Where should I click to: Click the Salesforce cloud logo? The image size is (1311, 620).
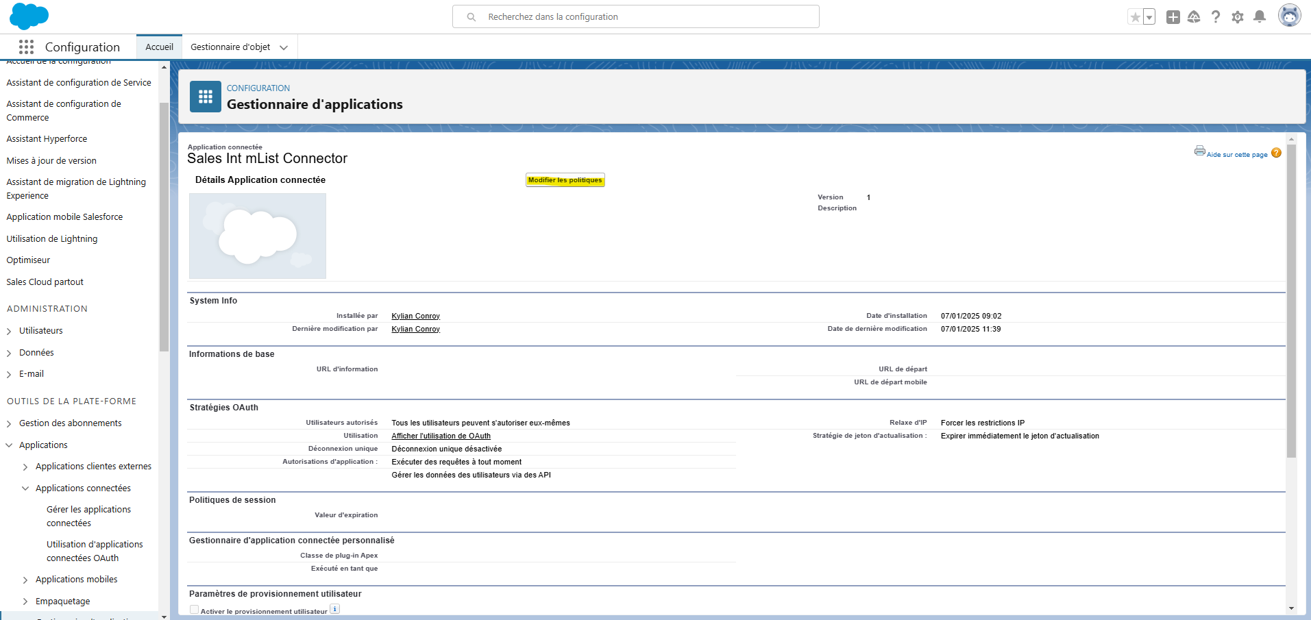(x=29, y=16)
